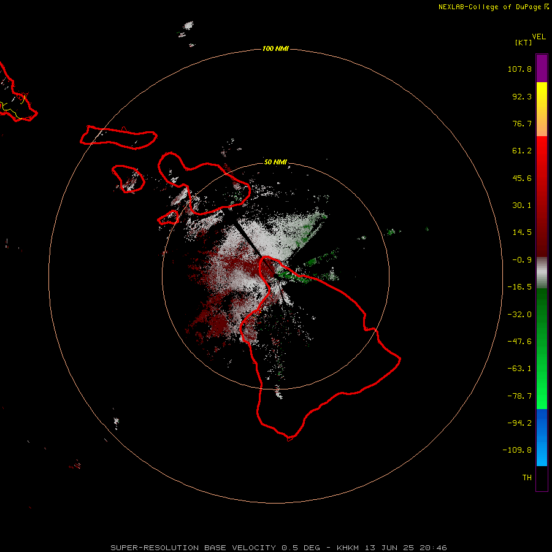Click the TH label at the bottom of the scale

527,478
